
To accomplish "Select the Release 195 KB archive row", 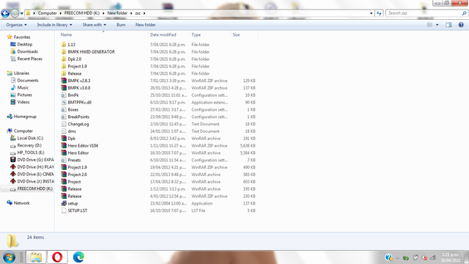I will click(x=158, y=189).
